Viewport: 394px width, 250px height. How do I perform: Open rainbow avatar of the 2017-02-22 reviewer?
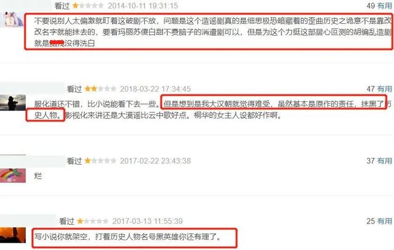coord(13,175)
